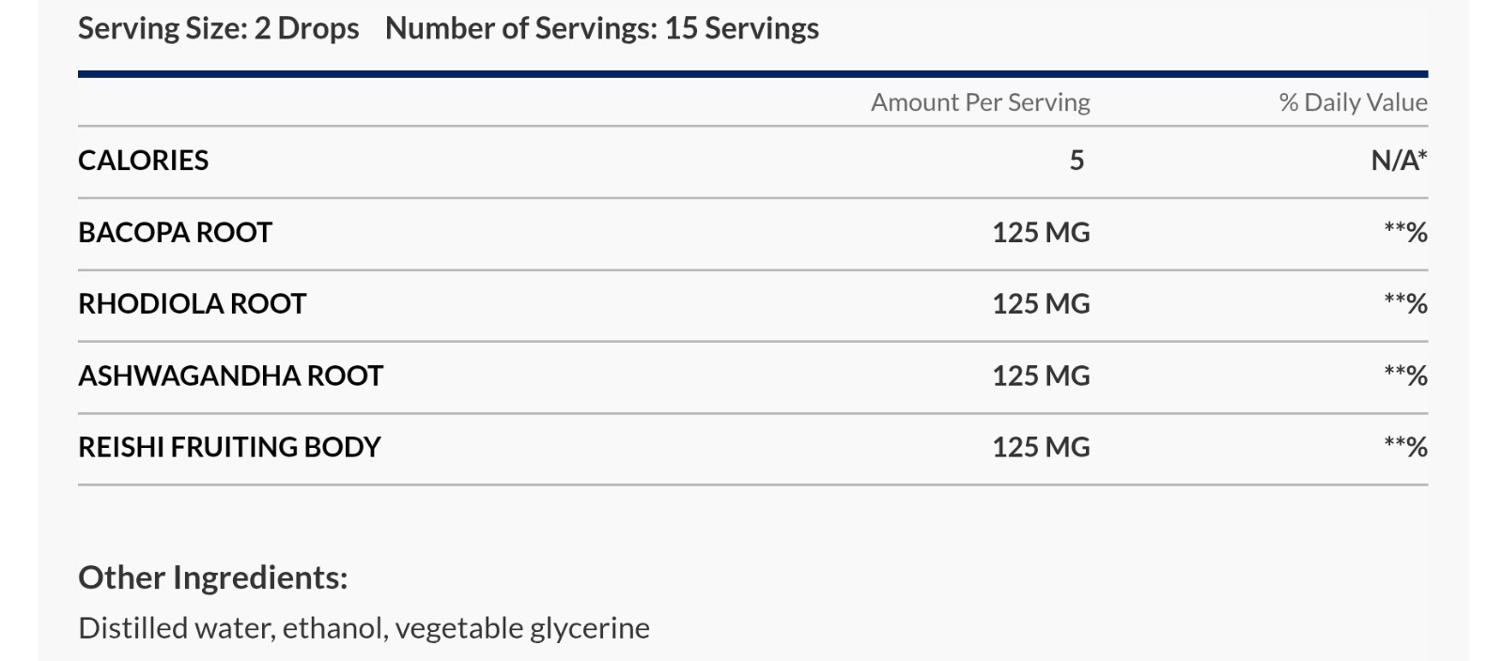1503x661 pixels.
Task: Select the CALORIES row label
Action: pyautogui.click(x=144, y=161)
